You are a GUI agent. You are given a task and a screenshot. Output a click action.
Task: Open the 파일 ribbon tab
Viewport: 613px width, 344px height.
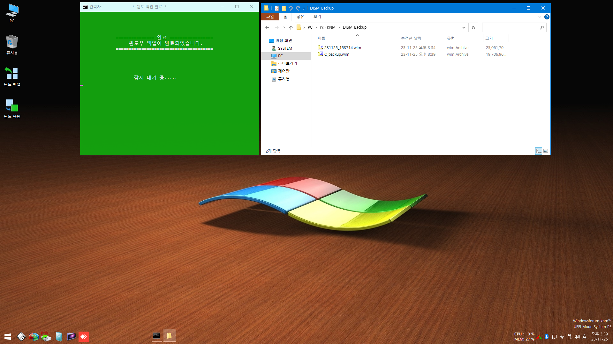270,17
